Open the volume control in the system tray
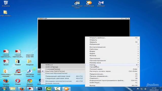The image size is (162, 91). click(x=146, y=89)
